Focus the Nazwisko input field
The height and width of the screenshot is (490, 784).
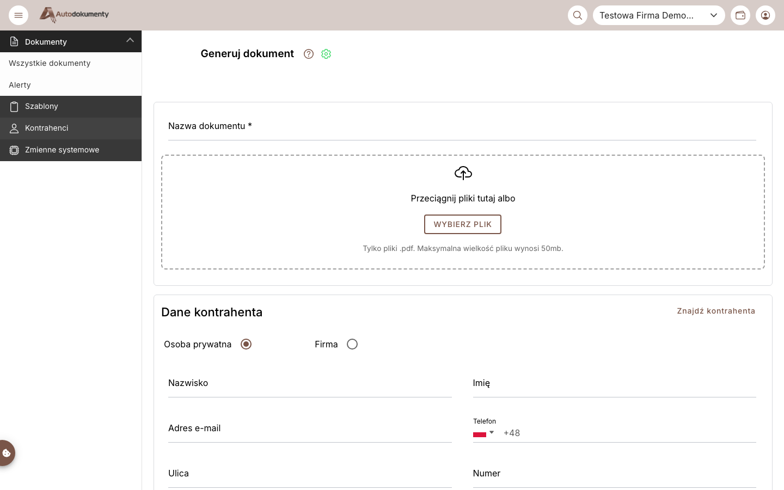click(x=310, y=383)
